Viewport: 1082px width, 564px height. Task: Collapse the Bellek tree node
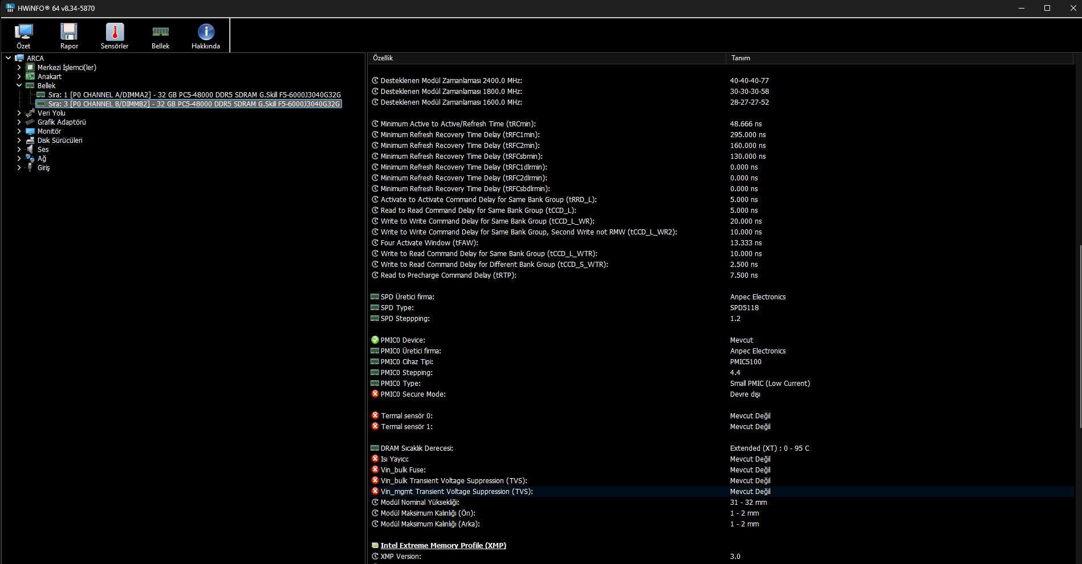(19, 85)
